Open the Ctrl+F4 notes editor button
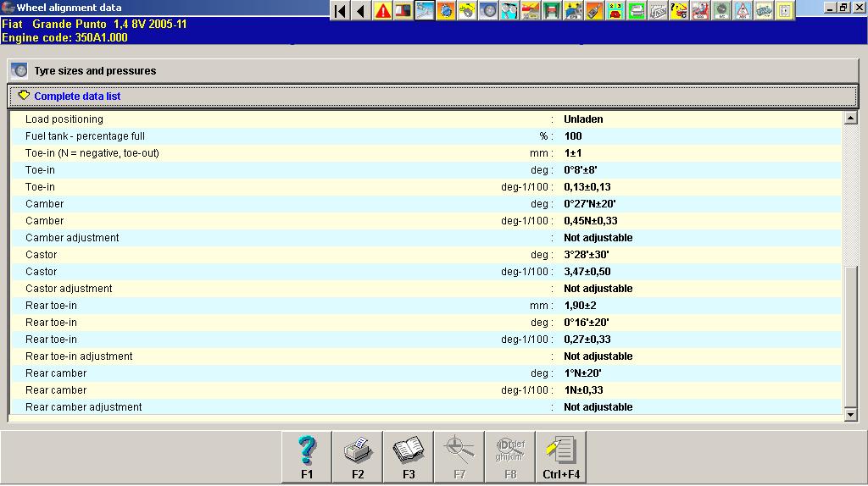The image size is (868, 486). 561,456
